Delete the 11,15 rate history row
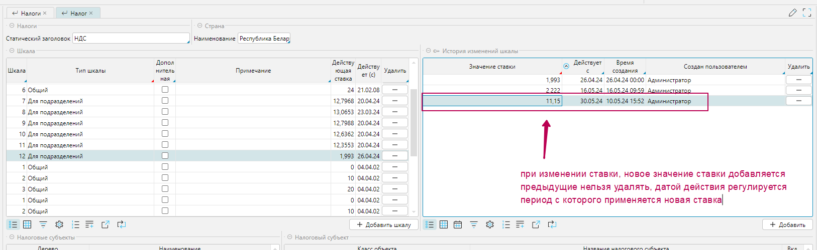 (x=798, y=101)
